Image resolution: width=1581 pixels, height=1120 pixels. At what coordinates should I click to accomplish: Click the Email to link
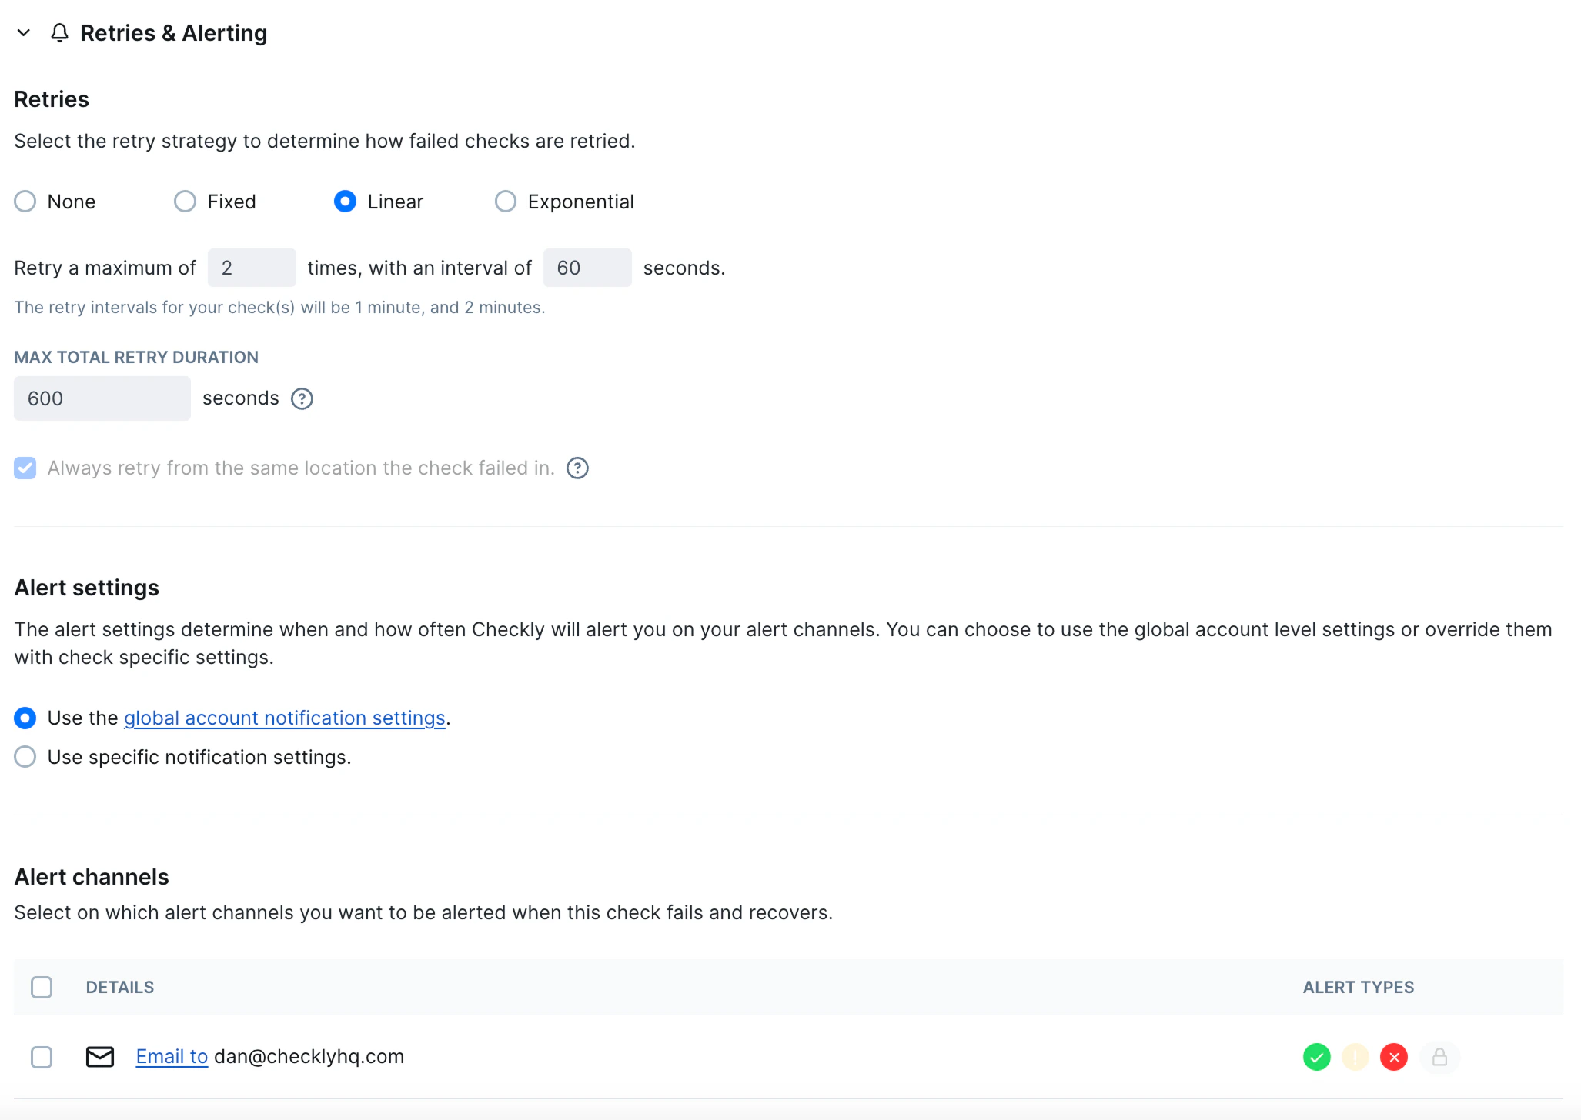tap(172, 1056)
